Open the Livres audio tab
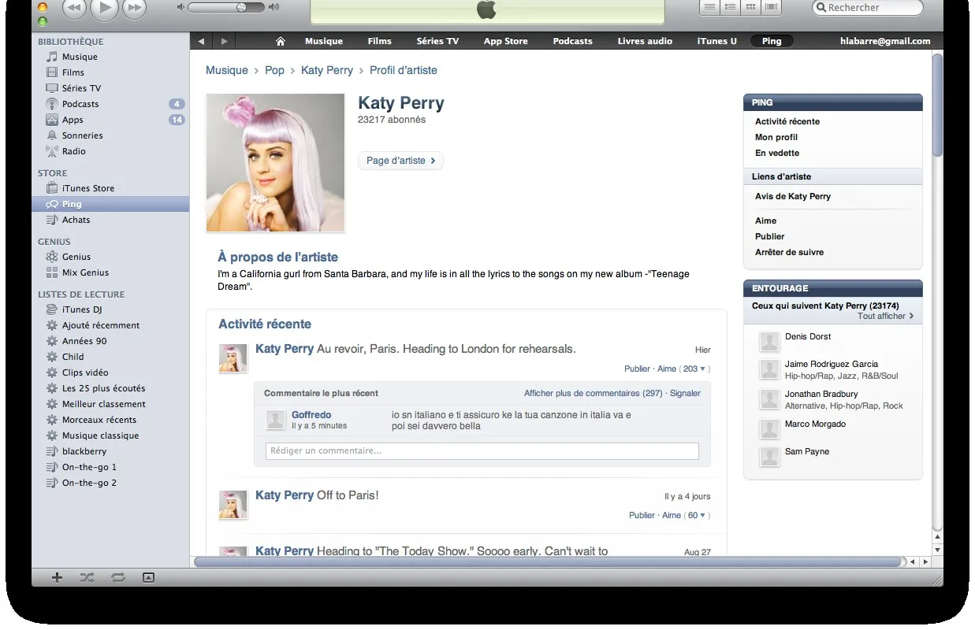 point(645,41)
